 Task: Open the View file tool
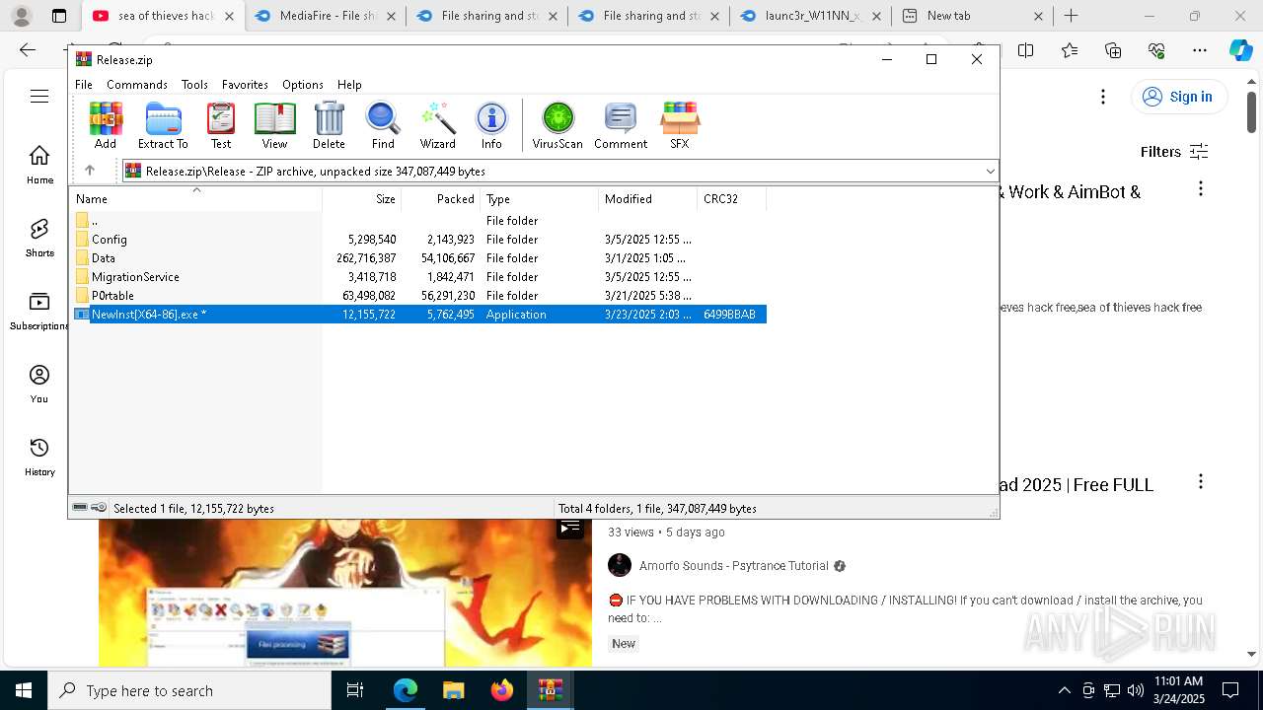click(274, 126)
